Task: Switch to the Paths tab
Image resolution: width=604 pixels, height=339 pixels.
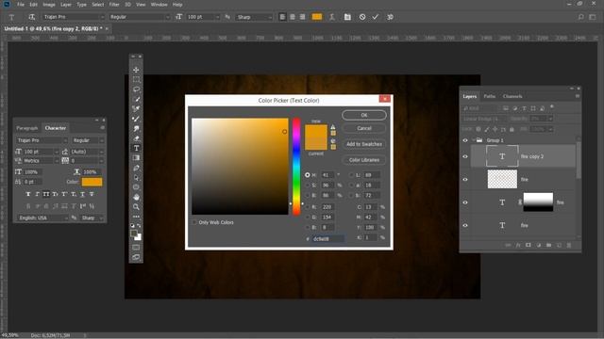Action: [489, 96]
